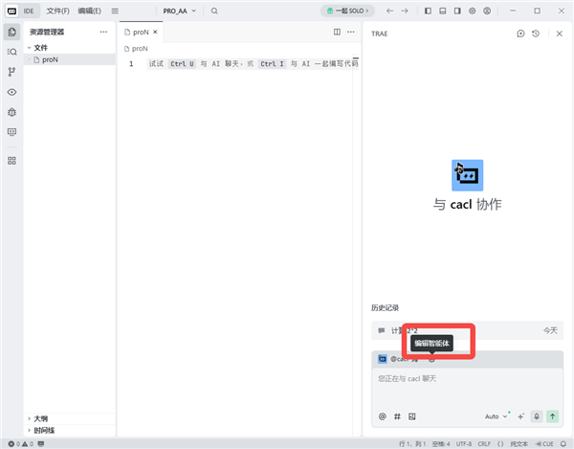The image size is (574, 449).
Task: Open the Extensions grid icon
Action: (11, 160)
